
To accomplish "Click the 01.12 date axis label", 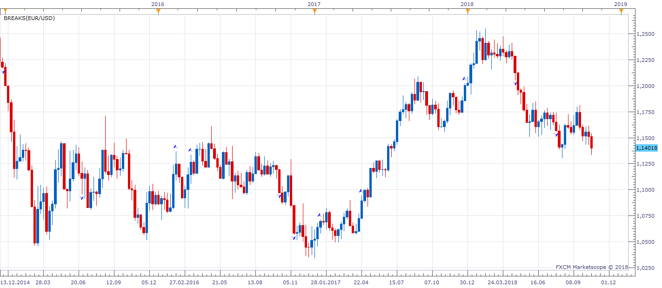I will 609,282.
